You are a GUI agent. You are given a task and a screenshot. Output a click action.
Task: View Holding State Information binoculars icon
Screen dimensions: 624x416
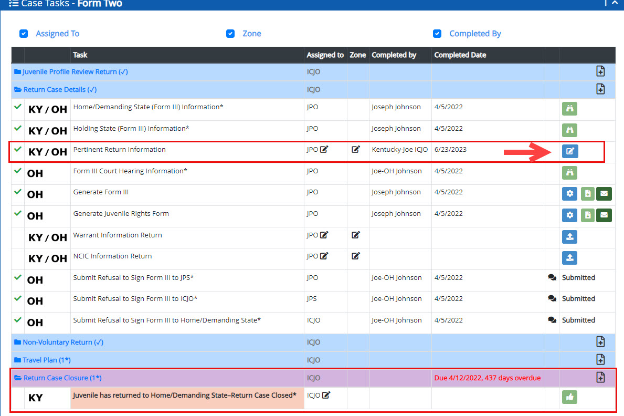coord(569,130)
